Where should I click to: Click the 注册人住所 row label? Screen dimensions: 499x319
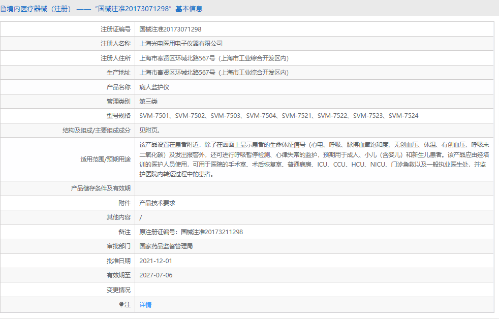(x=115, y=58)
